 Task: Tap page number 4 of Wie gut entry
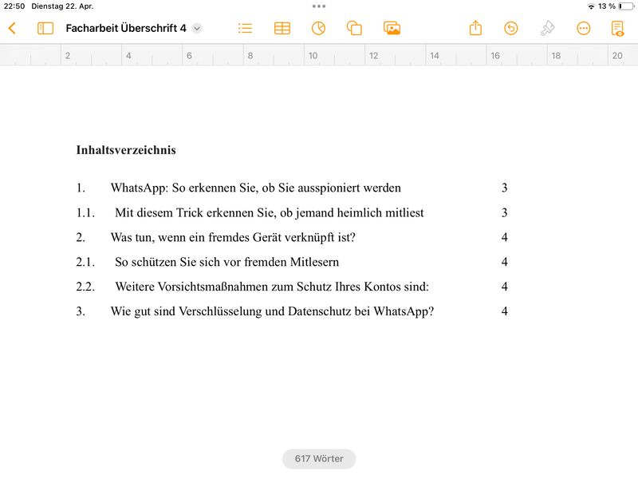[x=504, y=311]
